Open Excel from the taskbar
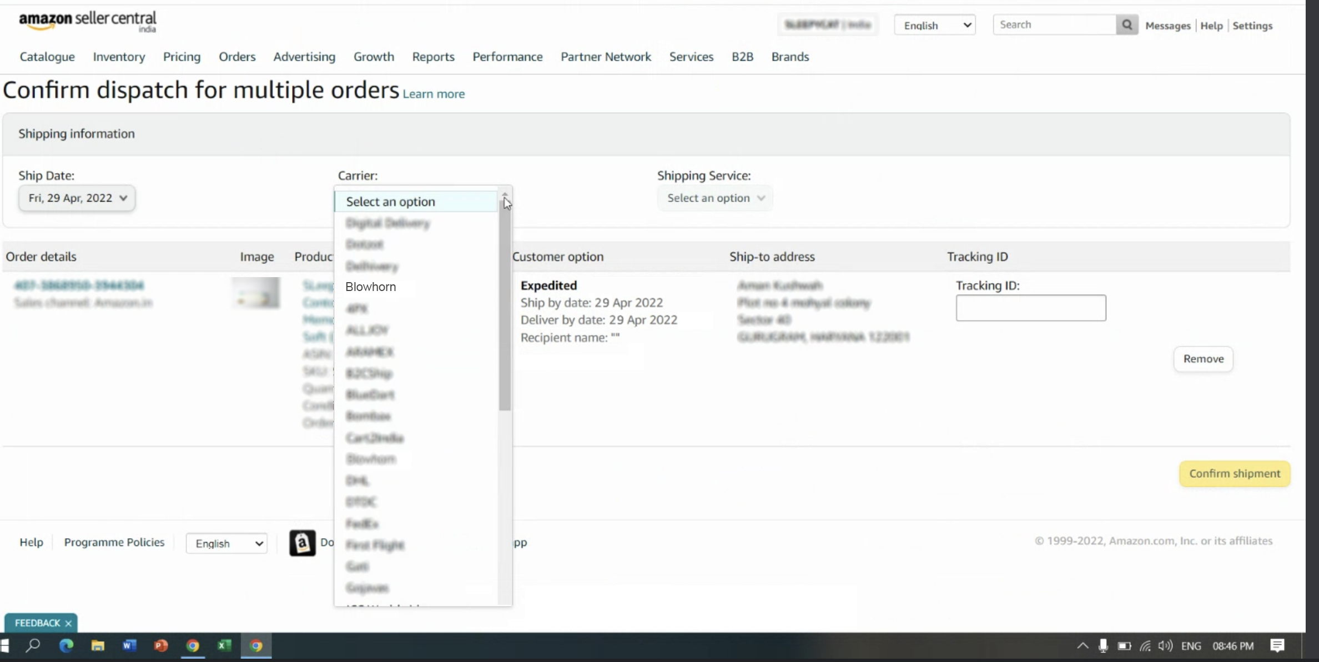The width and height of the screenshot is (1319, 662). 224,645
